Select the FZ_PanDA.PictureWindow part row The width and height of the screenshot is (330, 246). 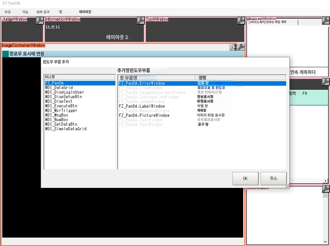click(x=202, y=115)
